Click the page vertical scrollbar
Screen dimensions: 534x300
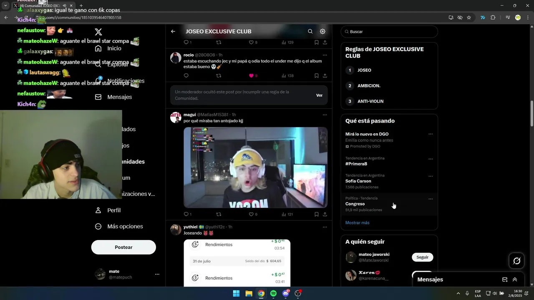[x=532, y=114]
